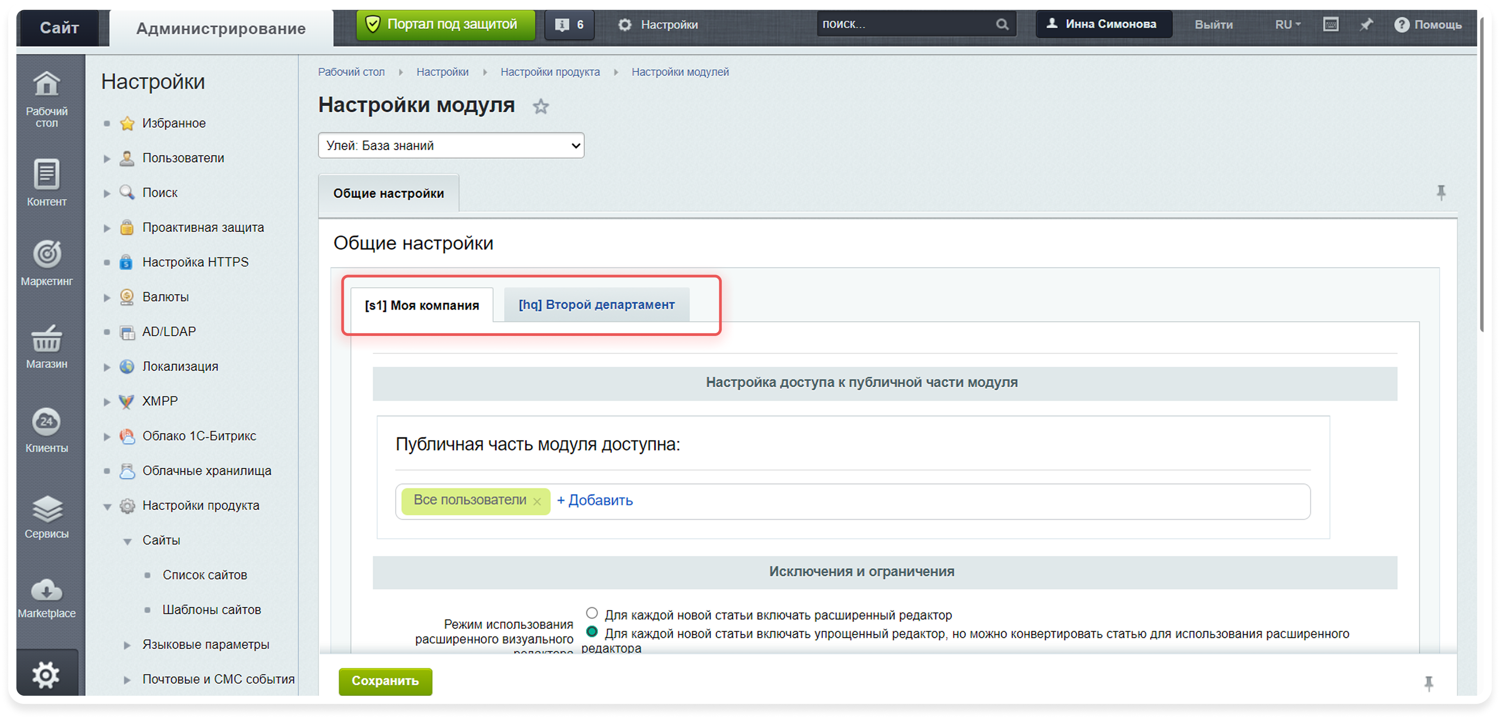The width and height of the screenshot is (1500, 719).
Task: Open the Контент section icon
Action: [47, 174]
